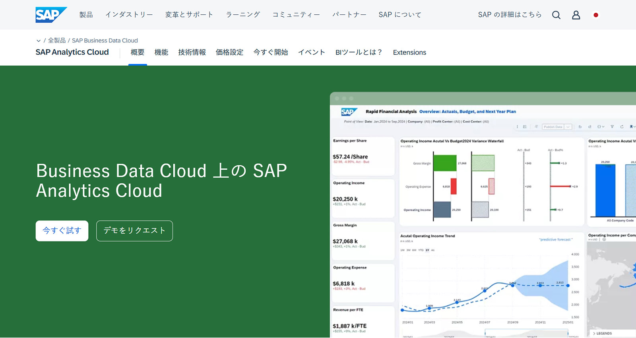The height and width of the screenshot is (338, 636).
Task: Switch to the 今すぐ開始 tab
Action: point(271,52)
